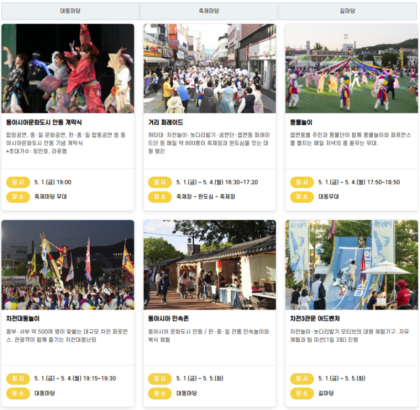Select the 일시 label in 개막식 card

click(x=18, y=182)
